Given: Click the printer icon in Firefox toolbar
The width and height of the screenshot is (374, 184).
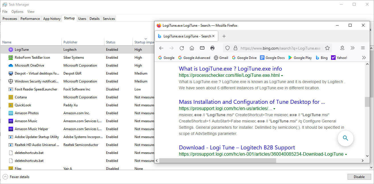Looking at the screenshot, I should (212, 48).
